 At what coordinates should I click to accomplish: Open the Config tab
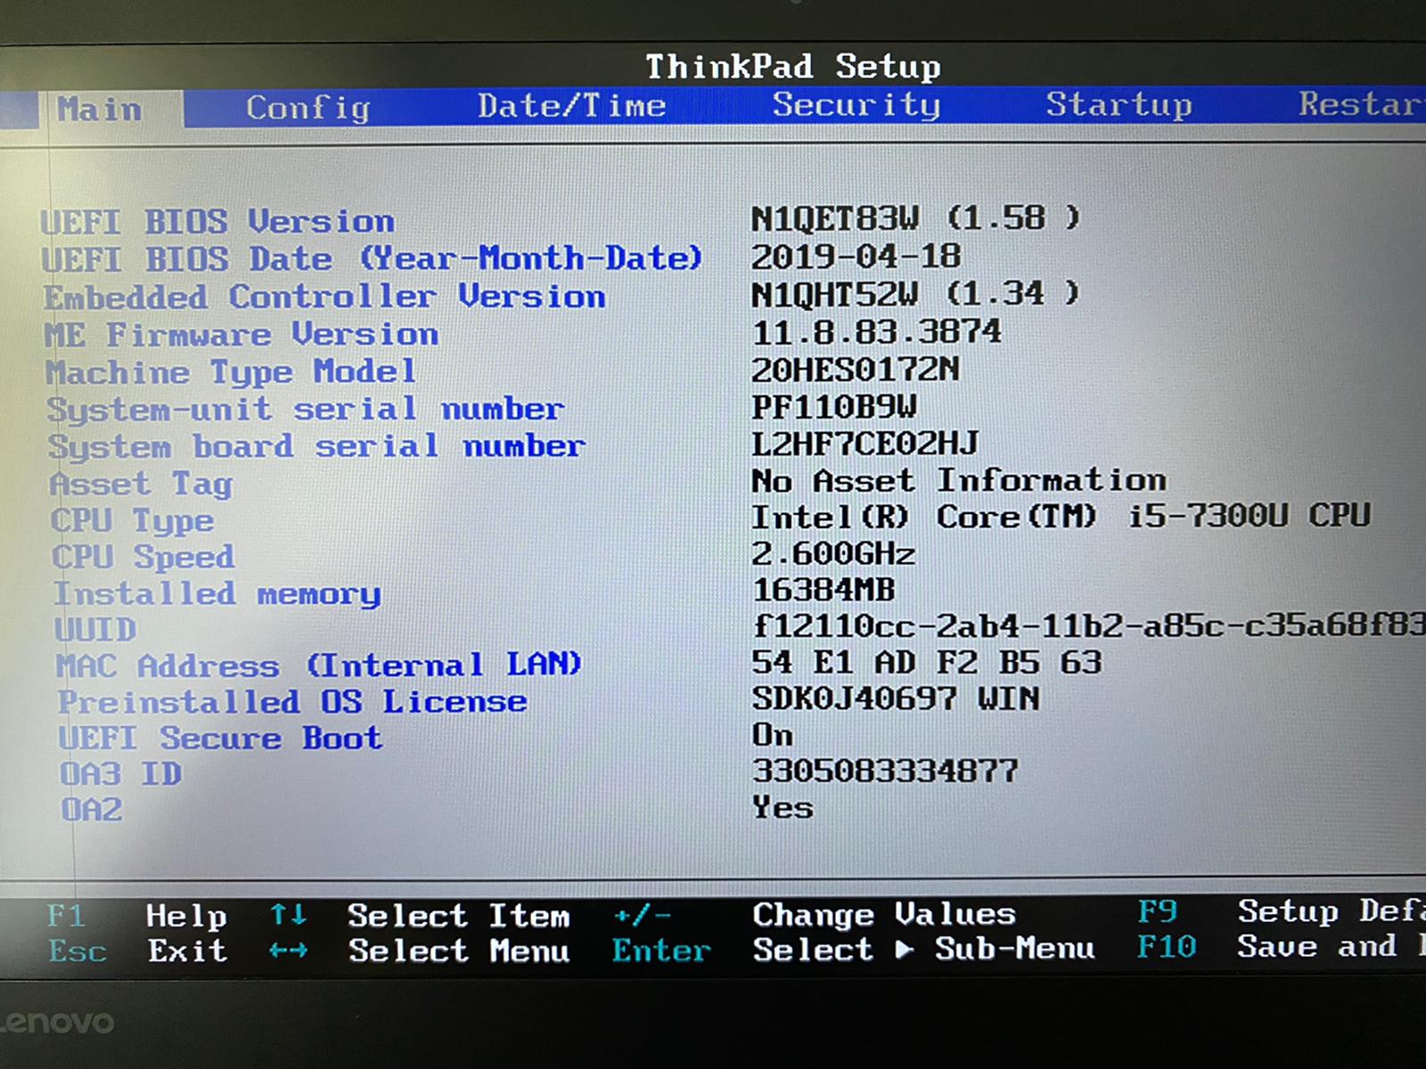[x=307, y=108]
